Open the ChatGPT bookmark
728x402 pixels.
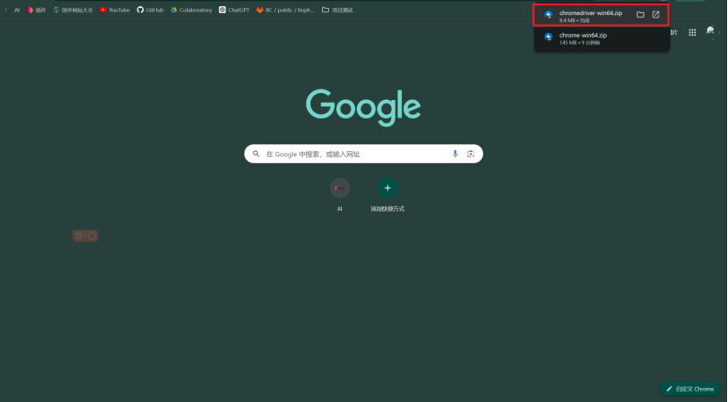pyautogui.click(x=234, y=10)
